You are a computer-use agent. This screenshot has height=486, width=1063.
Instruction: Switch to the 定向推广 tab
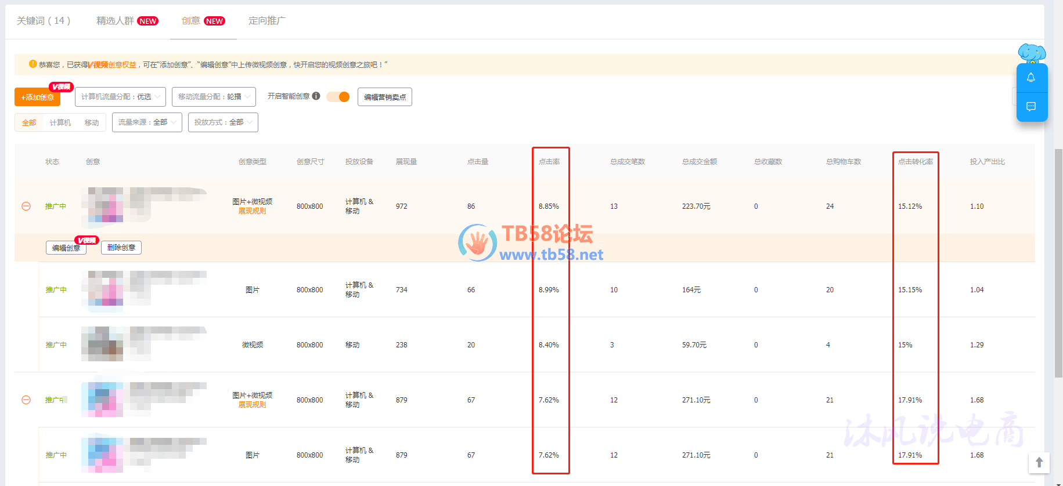pyautogui.click(x=267, y=21)
